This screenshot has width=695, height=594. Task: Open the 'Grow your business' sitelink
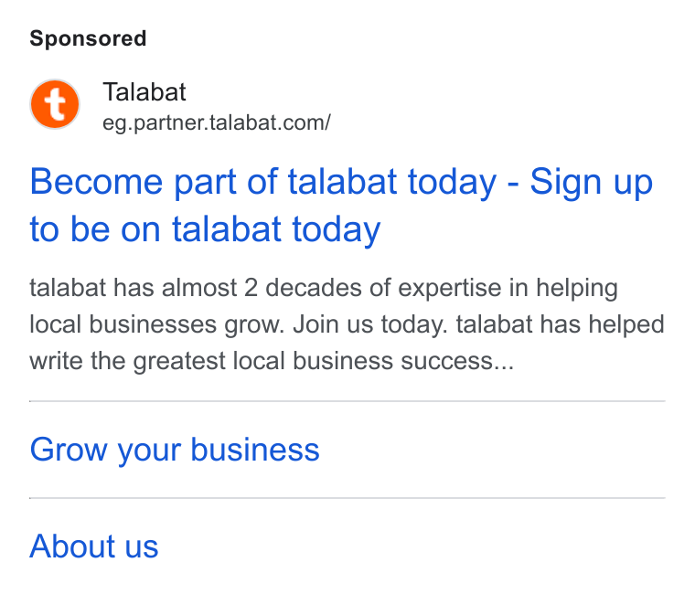coord(175,450)
